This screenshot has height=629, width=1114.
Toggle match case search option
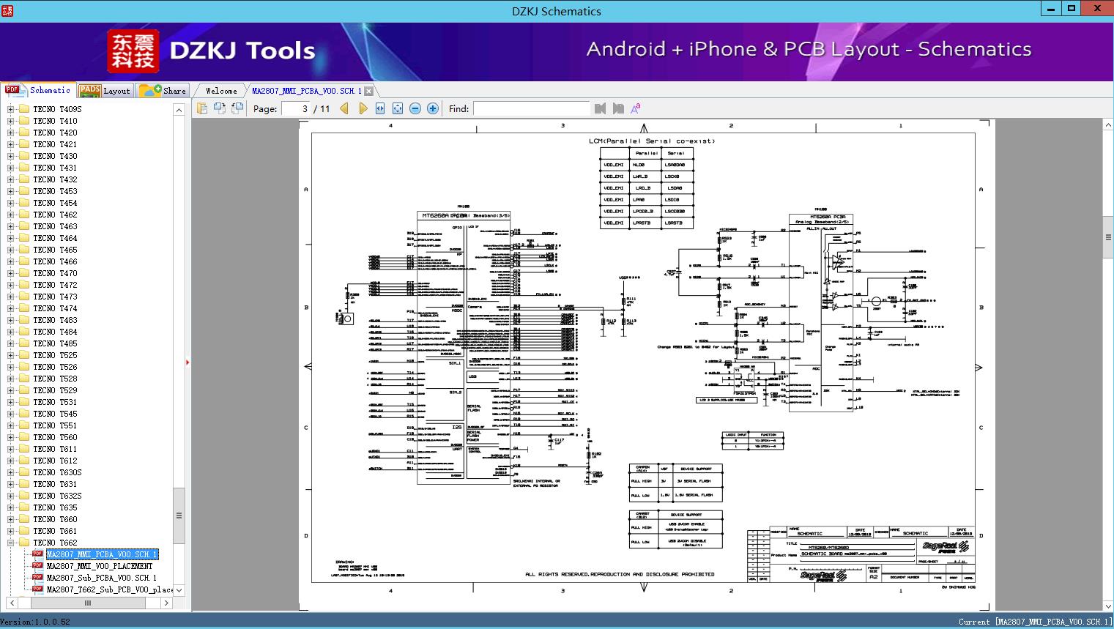click(636, 108)
